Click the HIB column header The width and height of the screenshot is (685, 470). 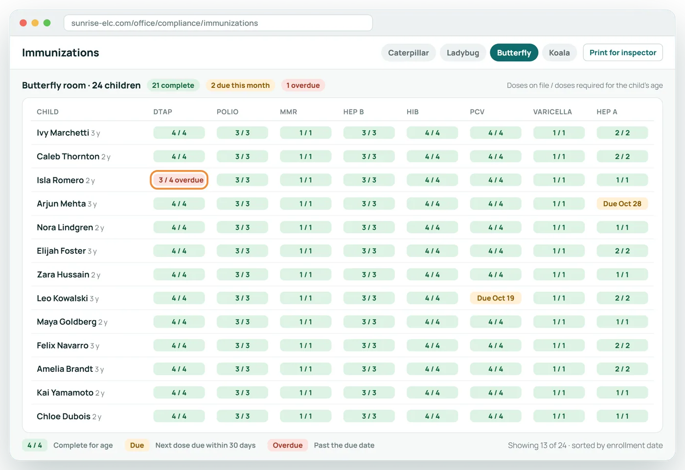(x=412, y=112)
